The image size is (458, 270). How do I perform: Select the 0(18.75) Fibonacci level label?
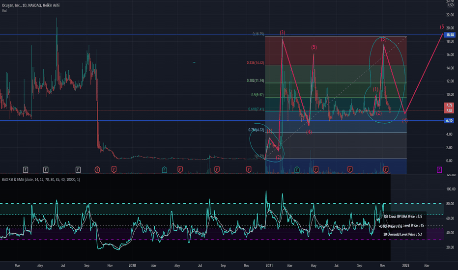click(258, 34)
